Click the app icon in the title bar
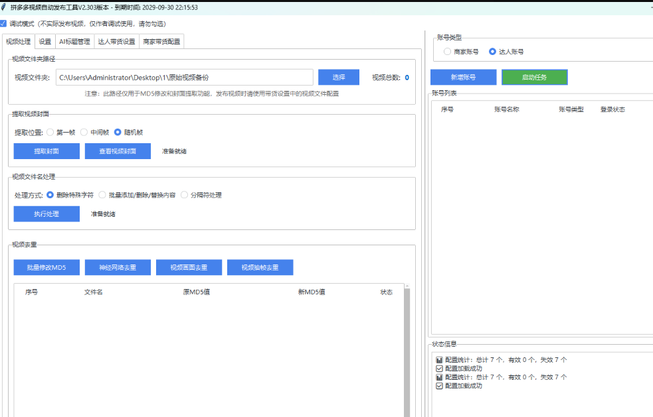 [x=5, y=7]
